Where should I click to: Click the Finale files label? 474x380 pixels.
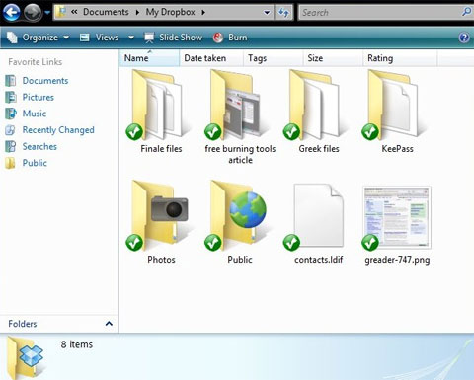click(x=161, y=149)
